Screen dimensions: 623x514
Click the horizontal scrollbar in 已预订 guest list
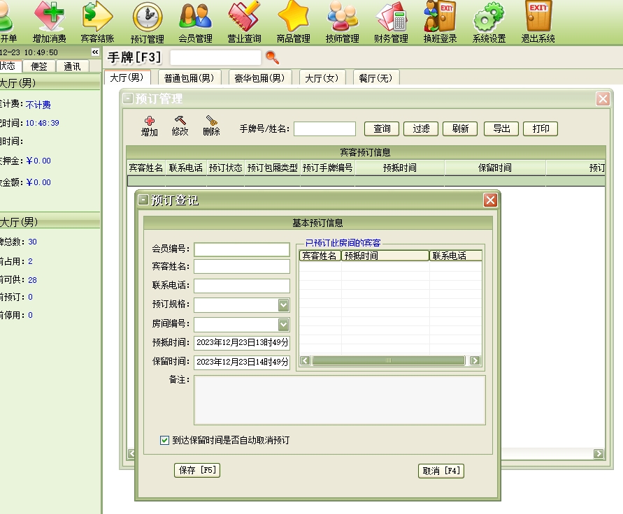pyautogui.click(x=389, y=360)
